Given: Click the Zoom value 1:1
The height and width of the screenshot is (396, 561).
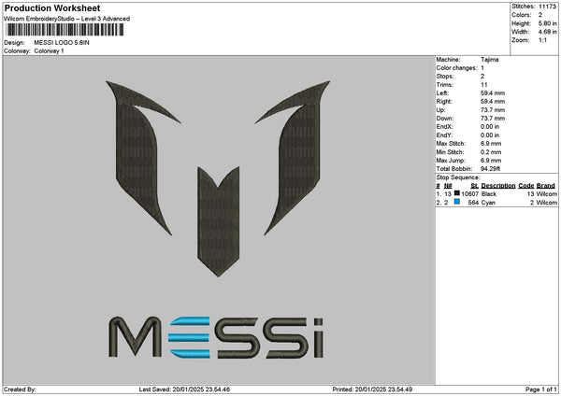Looking at the screenshot, I should [x=542, y=40].
